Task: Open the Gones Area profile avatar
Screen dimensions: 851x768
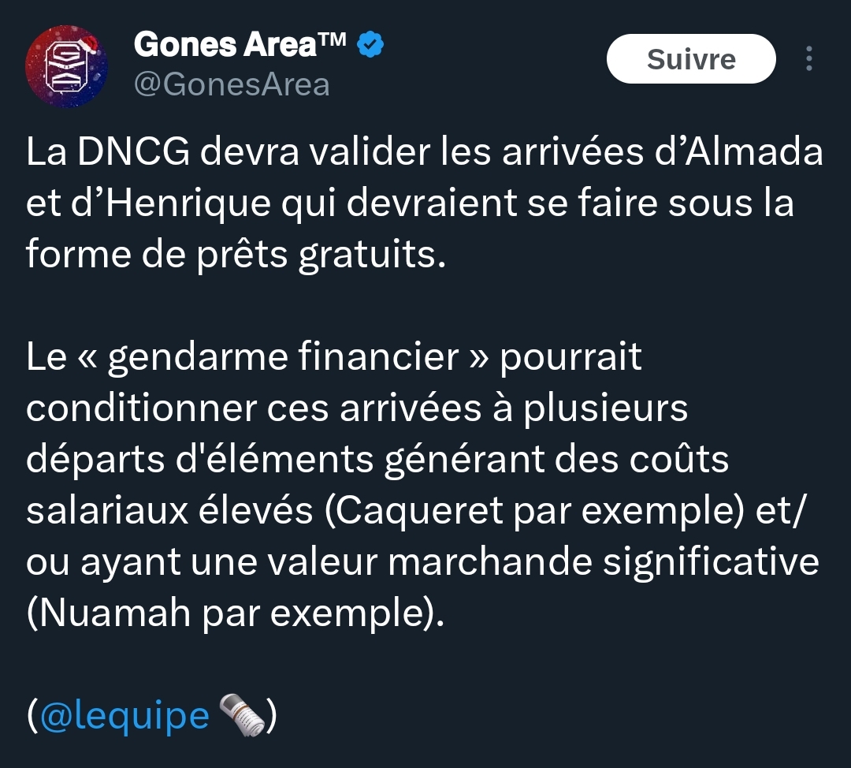Action: point(66,65)
